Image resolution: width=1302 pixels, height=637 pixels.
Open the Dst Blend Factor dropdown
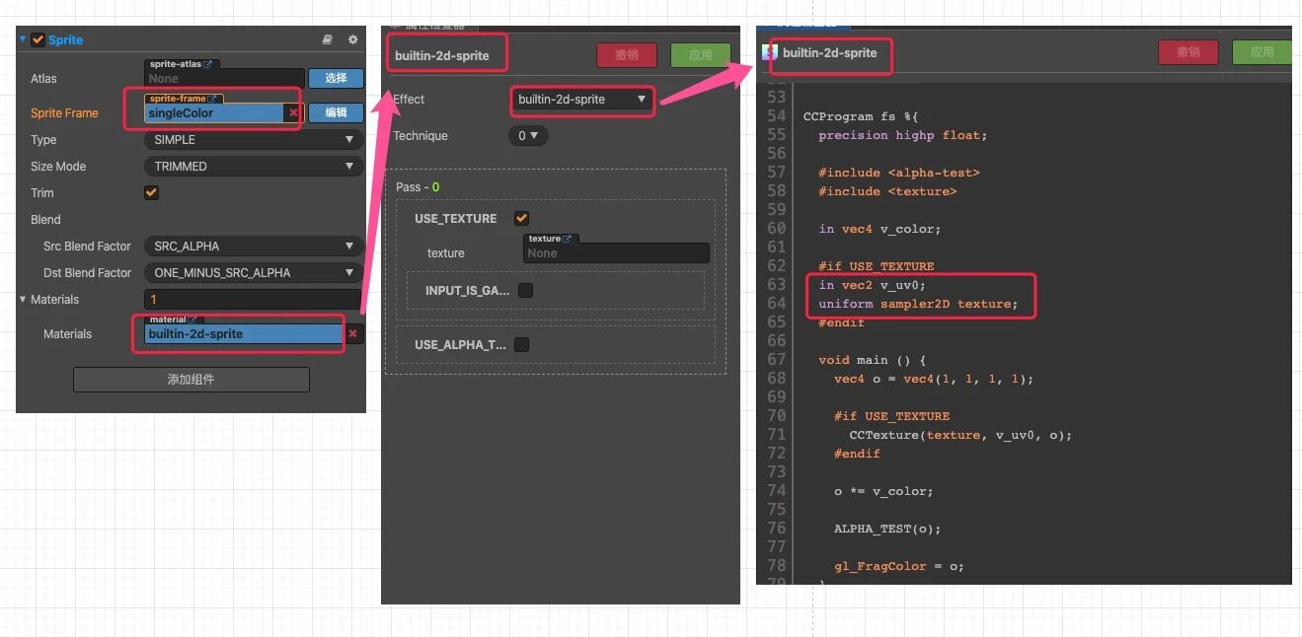(x=253, y=273)
